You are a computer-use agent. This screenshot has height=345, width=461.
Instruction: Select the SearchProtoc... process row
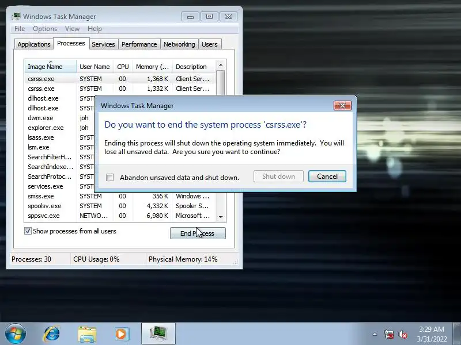click(x=60, y=177)
